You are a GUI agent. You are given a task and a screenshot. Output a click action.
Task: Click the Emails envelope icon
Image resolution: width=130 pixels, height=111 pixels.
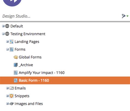12,88
